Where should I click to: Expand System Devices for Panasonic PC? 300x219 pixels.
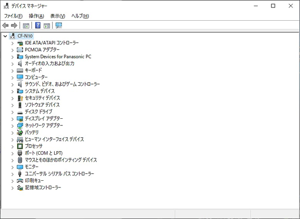click(13, 57)
